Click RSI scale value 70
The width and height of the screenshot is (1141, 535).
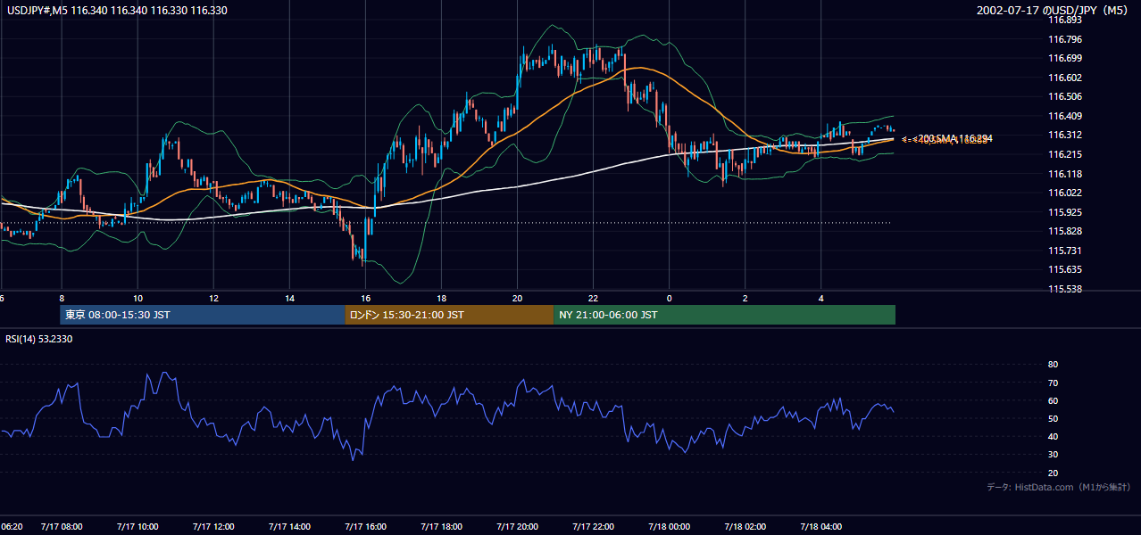coord(1053,383)
